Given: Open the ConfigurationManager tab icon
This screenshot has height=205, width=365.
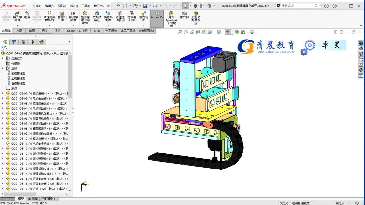Looking at the screenshot, I should (23, 42).
